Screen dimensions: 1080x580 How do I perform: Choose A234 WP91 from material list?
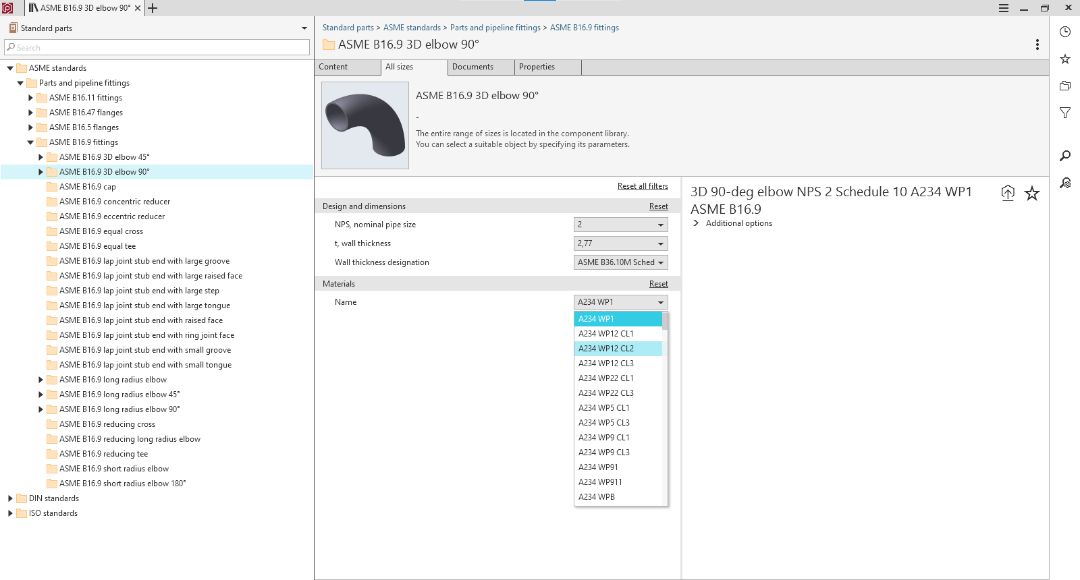[618, 467]
